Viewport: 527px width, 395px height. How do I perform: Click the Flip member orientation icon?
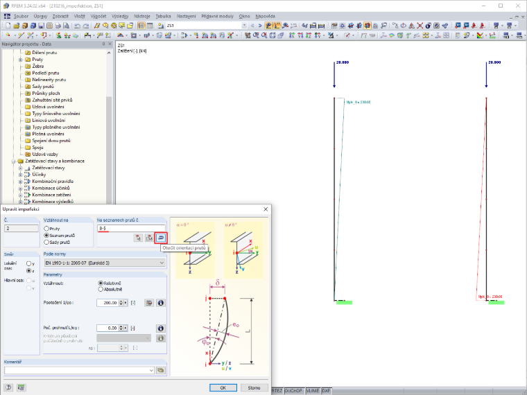[x=161, y=238]
